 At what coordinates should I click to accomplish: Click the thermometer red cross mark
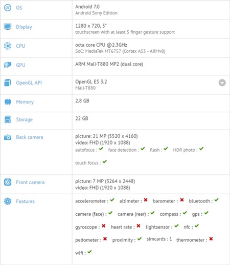(x=211, y=239)
